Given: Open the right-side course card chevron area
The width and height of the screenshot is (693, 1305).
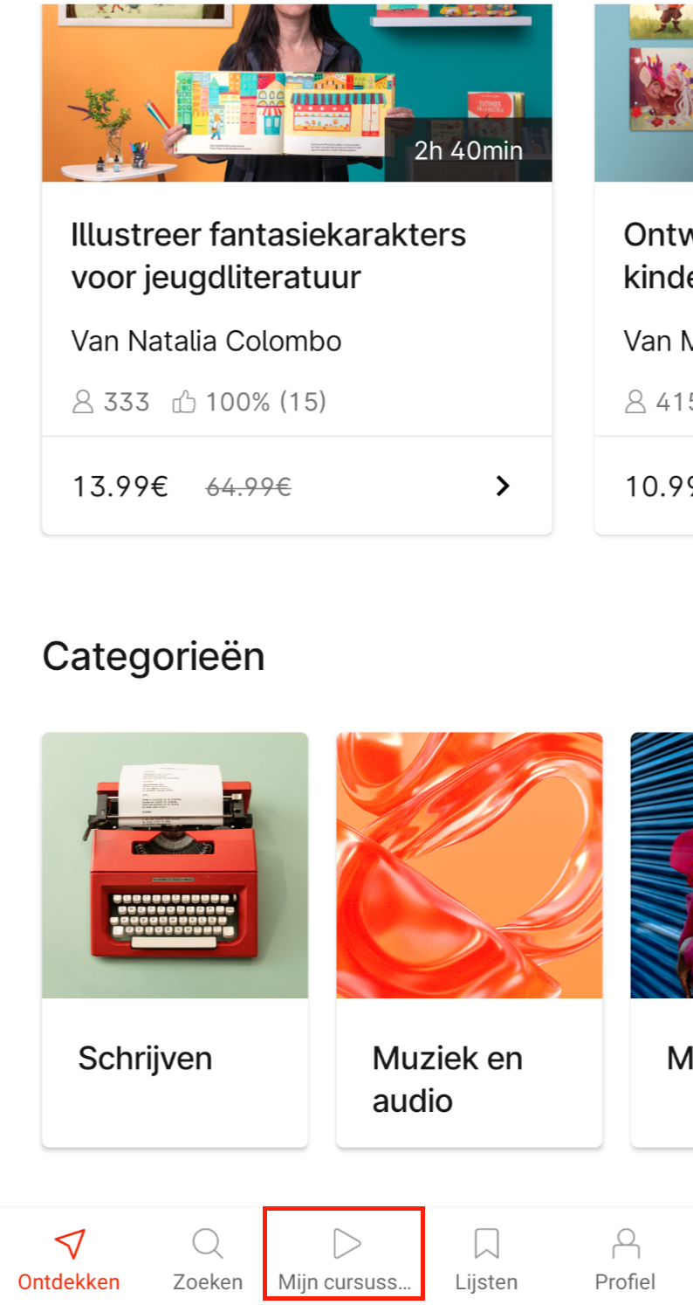Looking at the screenshot, I should [x=663, y=486].
